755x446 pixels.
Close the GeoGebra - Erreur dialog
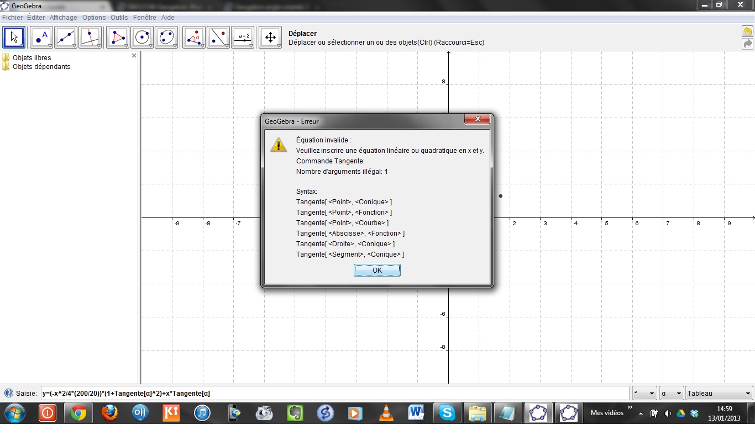[x=477, y=120]
